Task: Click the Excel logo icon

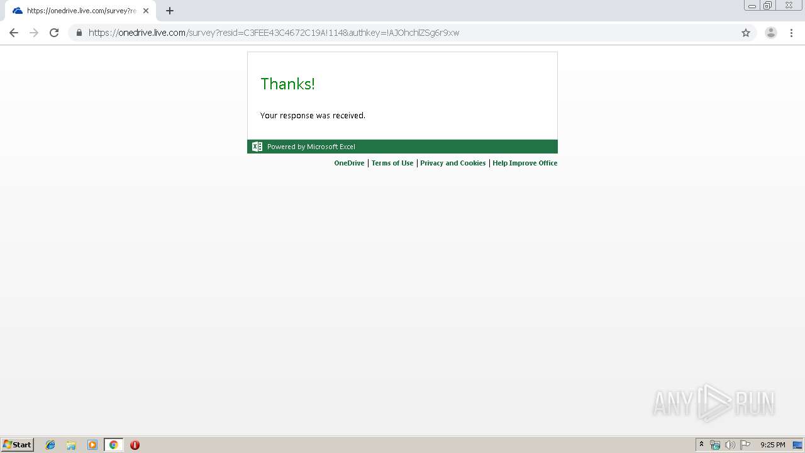Action: coord(257,147)
